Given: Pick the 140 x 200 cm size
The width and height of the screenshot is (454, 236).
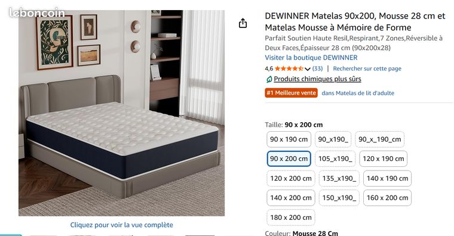Looking at the screenshot, I should (x=291, y=198).
